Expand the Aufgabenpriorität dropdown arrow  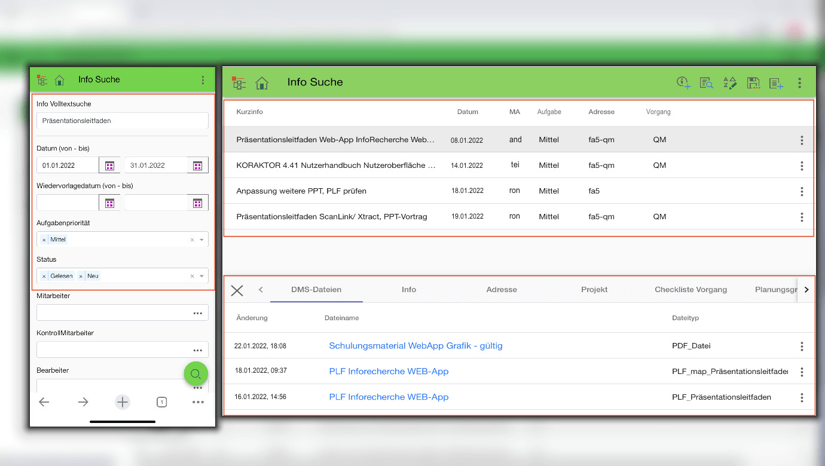pos(202,240)
